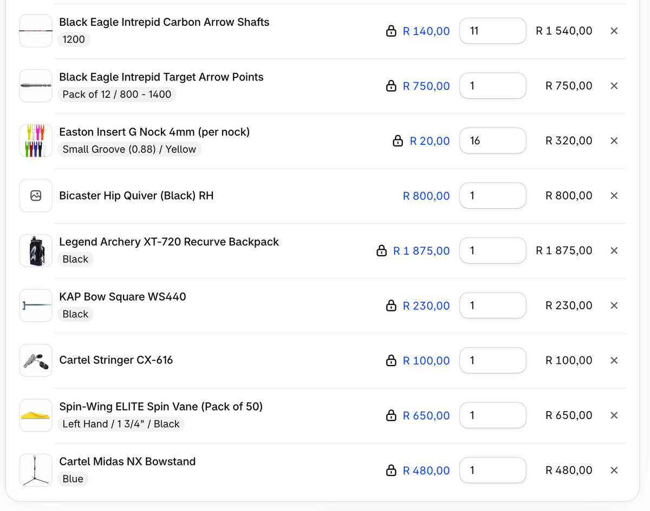Image resolution: width=650 pixels, height=511 pixels.
Task: Edit quantity field for Easton G Nock
Action: pyautogui.click(x=493, y=141)
